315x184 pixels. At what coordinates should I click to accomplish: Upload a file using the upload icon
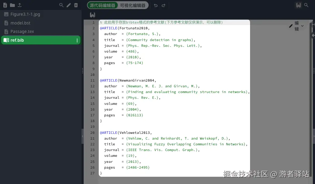[x=20, y=5]
